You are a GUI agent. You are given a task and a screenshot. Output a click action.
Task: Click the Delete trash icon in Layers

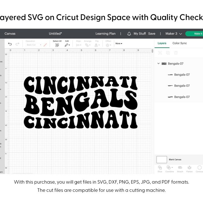coord(176,53)
